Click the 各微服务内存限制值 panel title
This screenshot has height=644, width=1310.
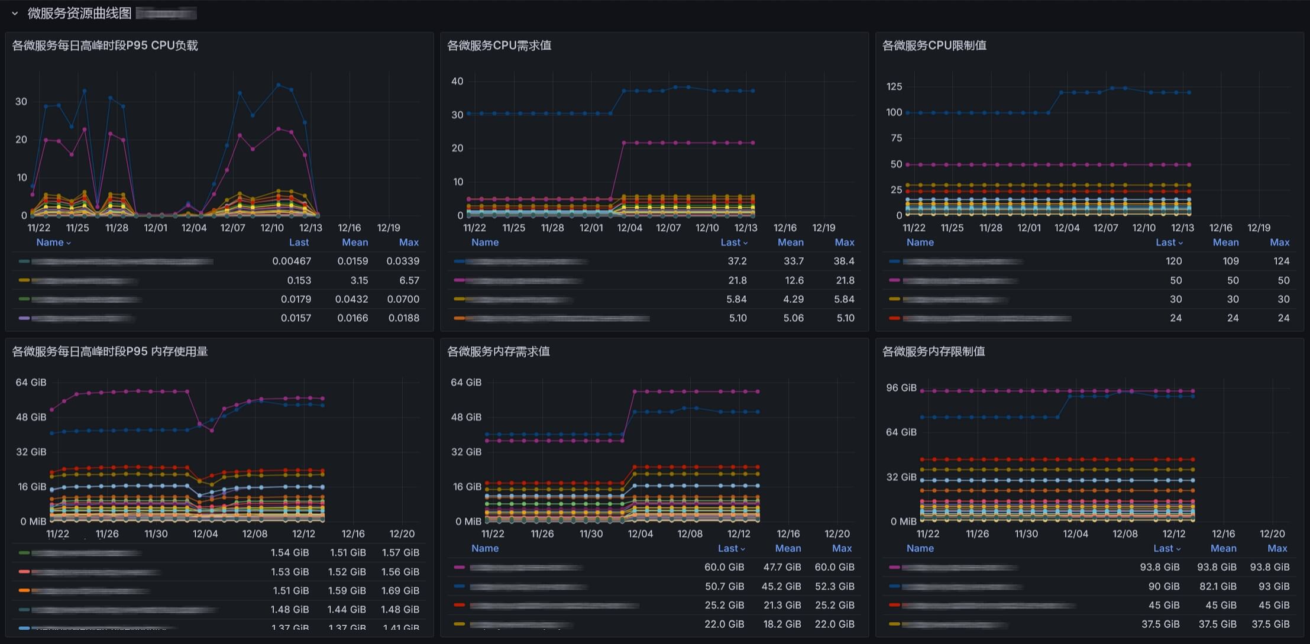coord(933,351)
